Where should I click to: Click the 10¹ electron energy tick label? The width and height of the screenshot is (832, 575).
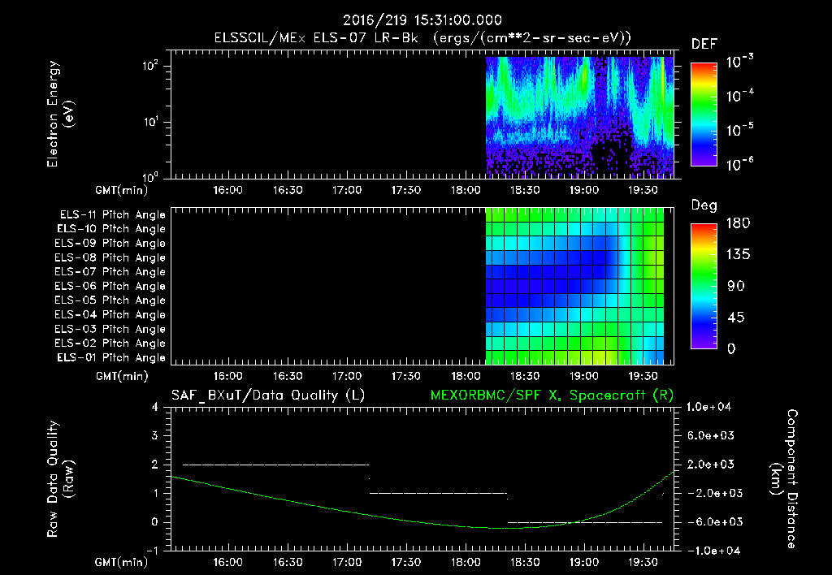(x=150, y=122)
